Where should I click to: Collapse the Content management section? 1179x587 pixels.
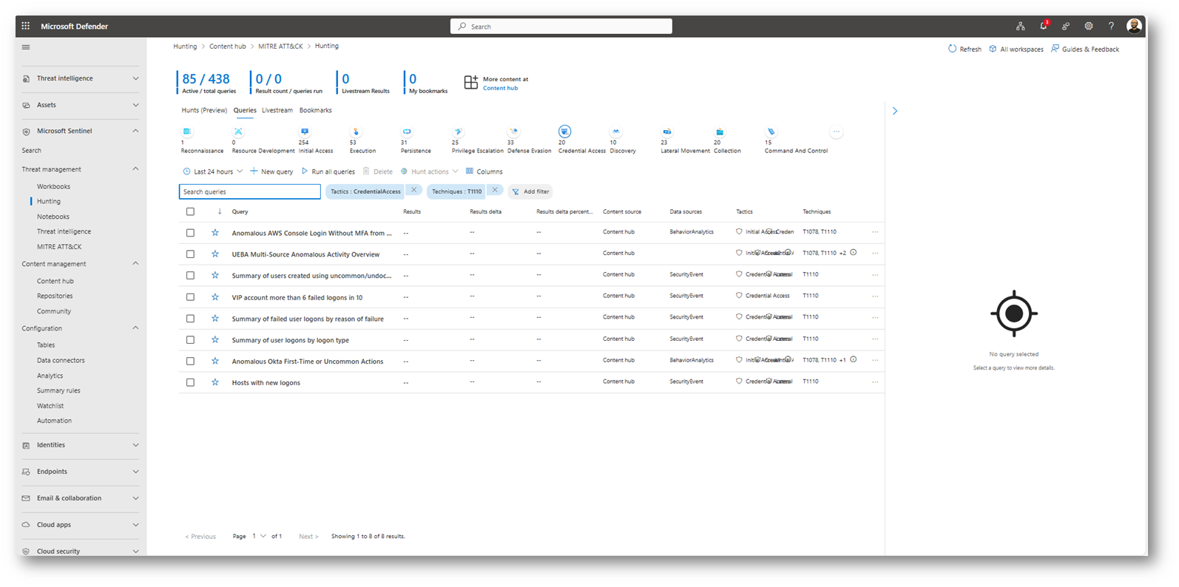point(135,264)
